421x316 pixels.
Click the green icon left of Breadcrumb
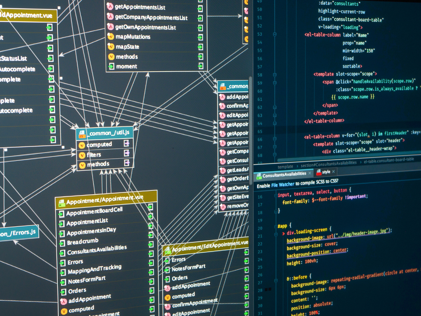pos(61,243)
